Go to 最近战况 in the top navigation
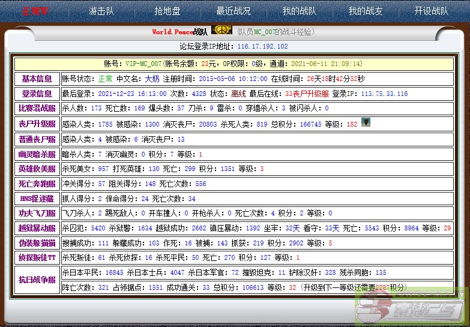 point(233,11)
